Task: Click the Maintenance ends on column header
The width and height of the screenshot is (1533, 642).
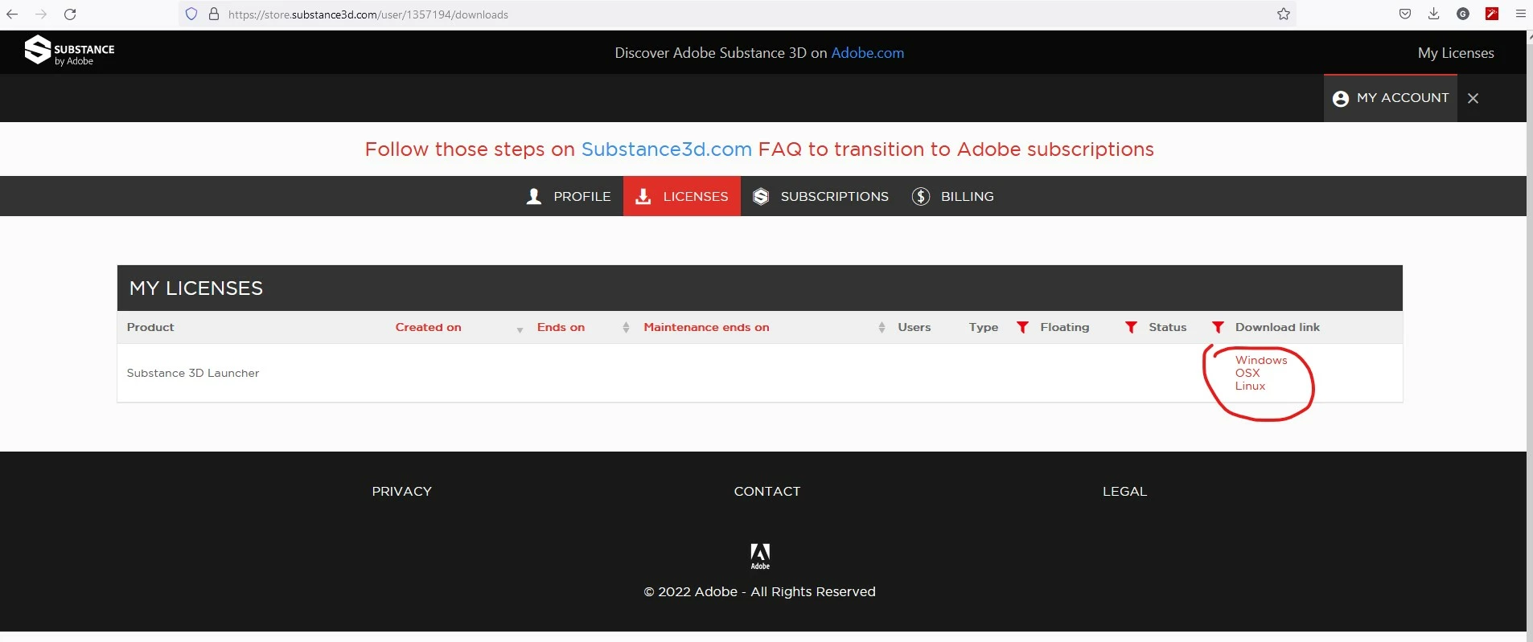Action: tap(706, 327)
